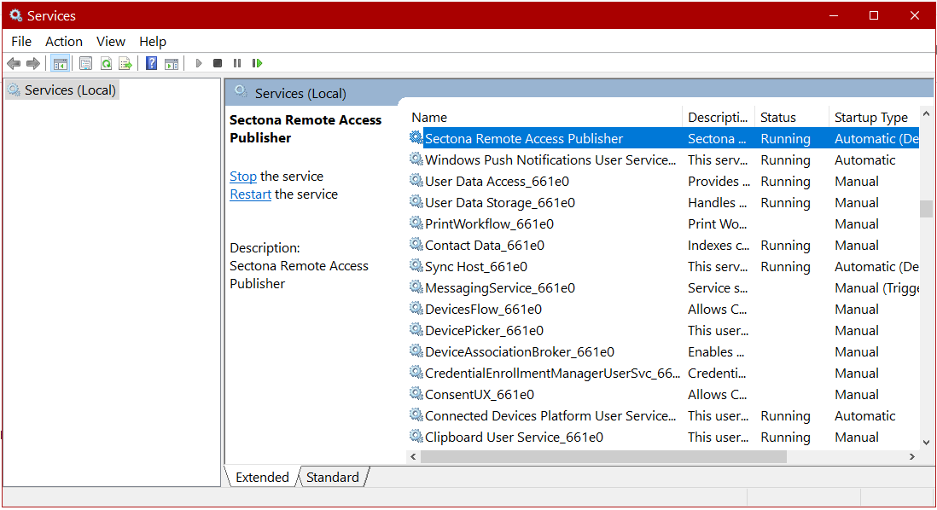Click the Pause Service toolbar icon

pyautogui.click(x=237, y=63)
